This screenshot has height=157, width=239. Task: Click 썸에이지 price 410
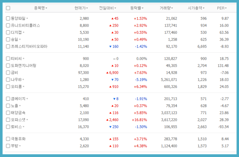(86, 99)
